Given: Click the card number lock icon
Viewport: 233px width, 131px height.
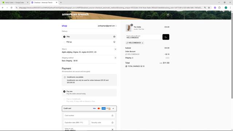Looking at the screenshot, I should (x=112, y=116).
